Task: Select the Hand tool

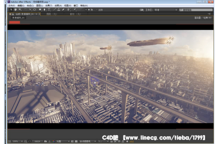Action: pyautogui.click(x=15, y=10)
